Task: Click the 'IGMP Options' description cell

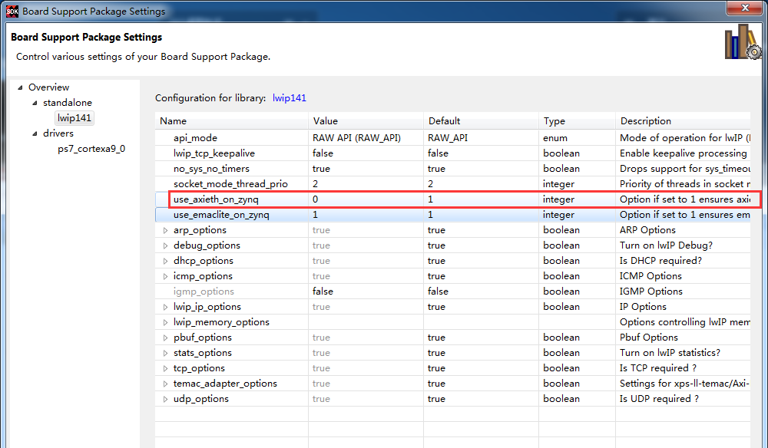Action: (651, 292)
